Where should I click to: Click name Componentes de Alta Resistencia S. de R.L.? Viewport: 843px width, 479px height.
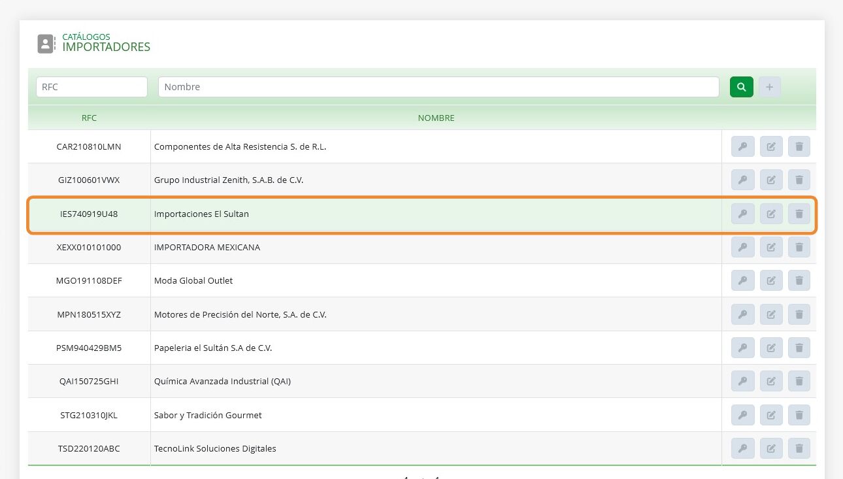240,146
